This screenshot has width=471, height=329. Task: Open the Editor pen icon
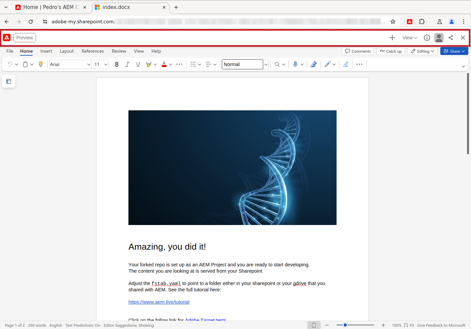pyautogui.click(x=314, y=64)
